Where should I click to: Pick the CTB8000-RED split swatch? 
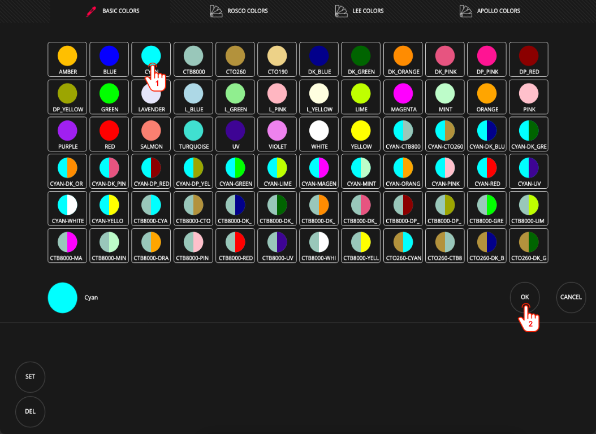[x=235, y=246]
